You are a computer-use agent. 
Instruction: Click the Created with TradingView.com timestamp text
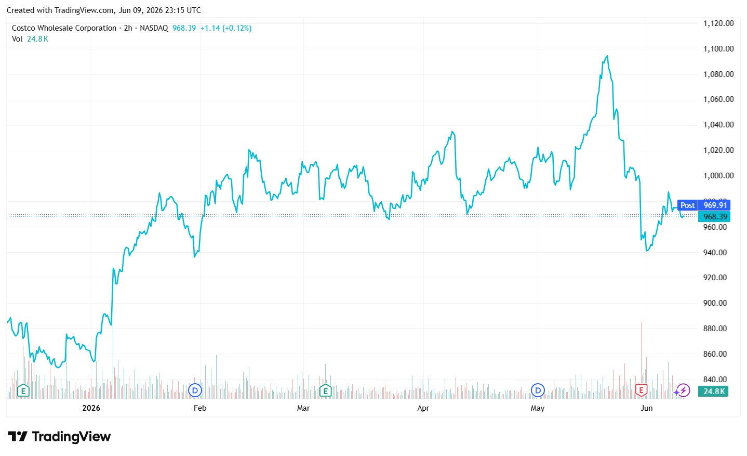click(x=104, y=10)
